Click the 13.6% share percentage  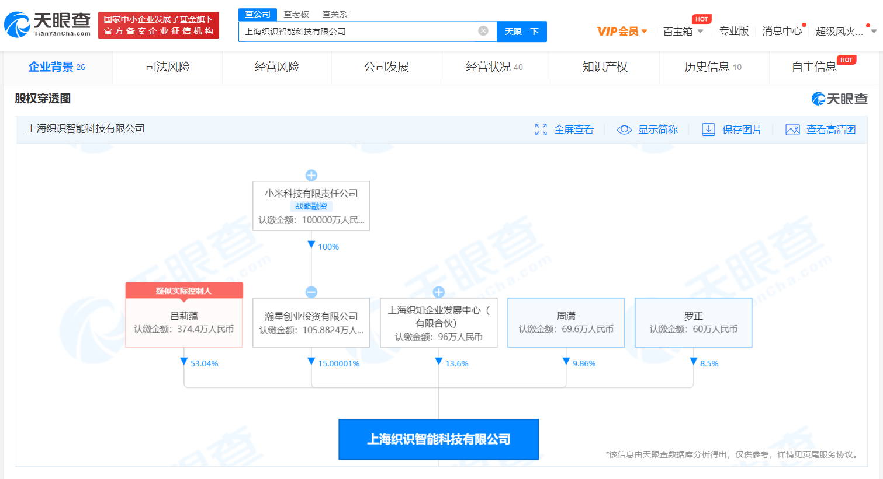click(457, 363)
